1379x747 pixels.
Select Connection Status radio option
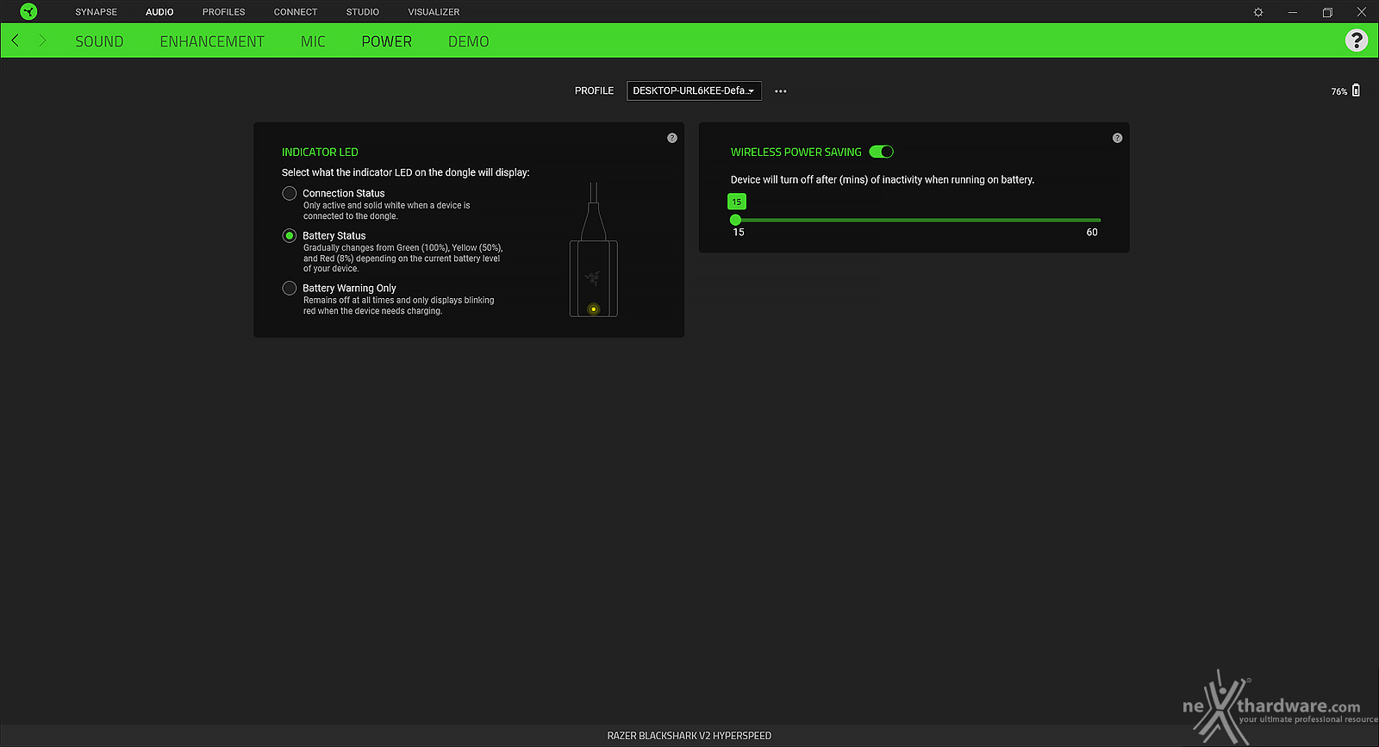(290, 193)
